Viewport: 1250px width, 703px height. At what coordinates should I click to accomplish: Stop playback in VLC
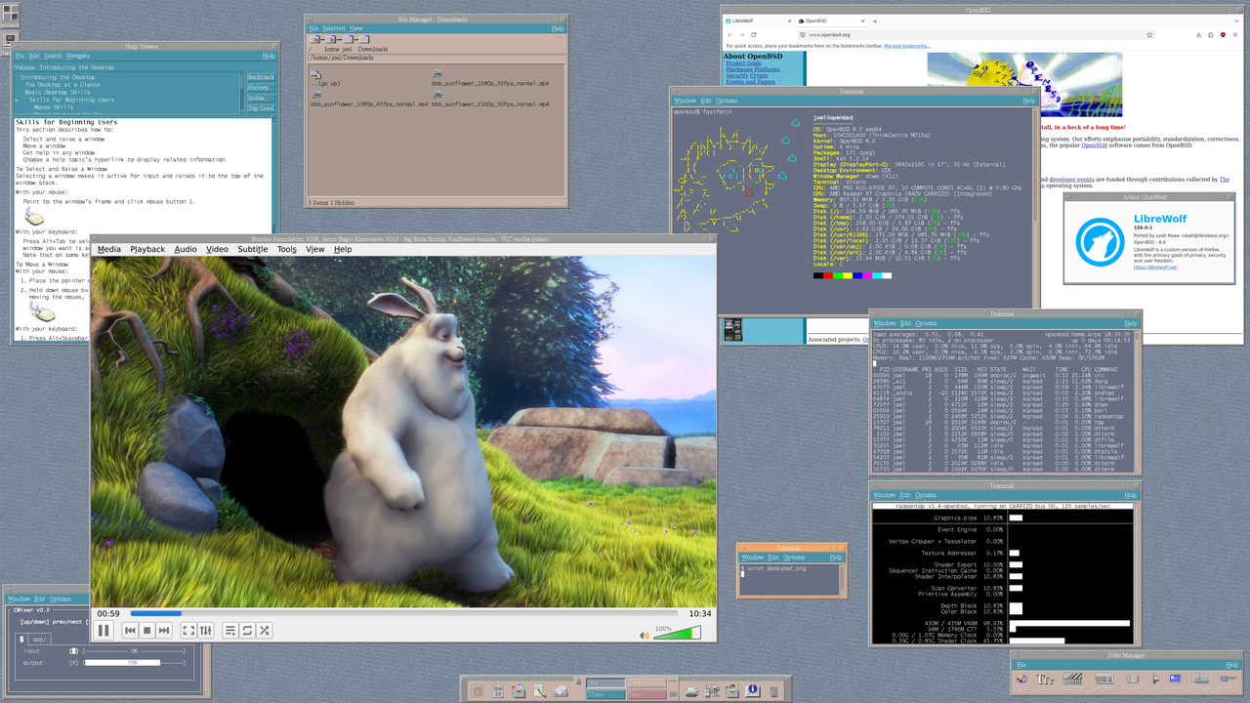(x=147, y=631)
